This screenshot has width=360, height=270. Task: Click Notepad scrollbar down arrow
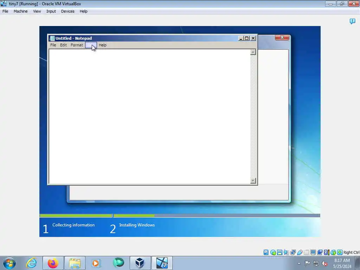(253, 181)
